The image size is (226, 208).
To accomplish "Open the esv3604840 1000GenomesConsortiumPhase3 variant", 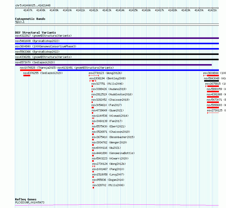I will point(46,46).
